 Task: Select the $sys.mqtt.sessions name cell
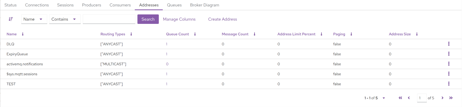click(x=22, y=74)
